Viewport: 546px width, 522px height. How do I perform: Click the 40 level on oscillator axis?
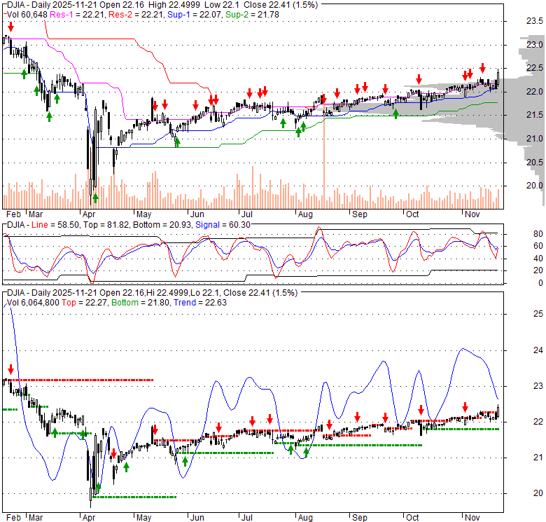tap(538, 259)
